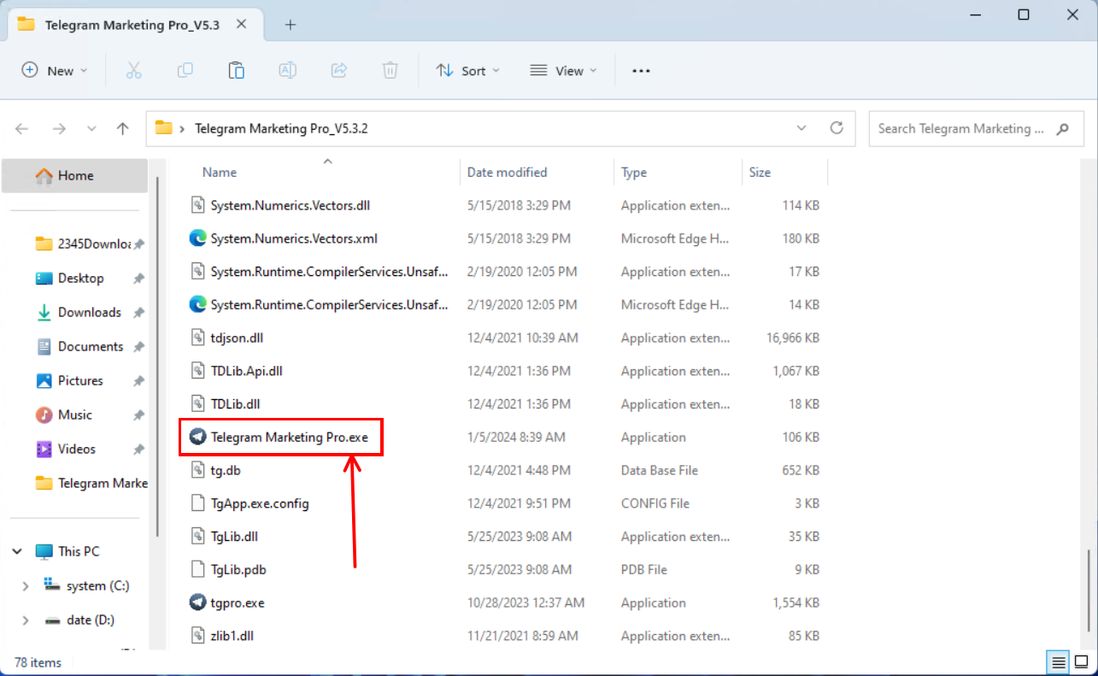The image size is (1098, 676).
Task: Select Telegram Marketing Pro.exe file
Action: (x=289, y=438)
